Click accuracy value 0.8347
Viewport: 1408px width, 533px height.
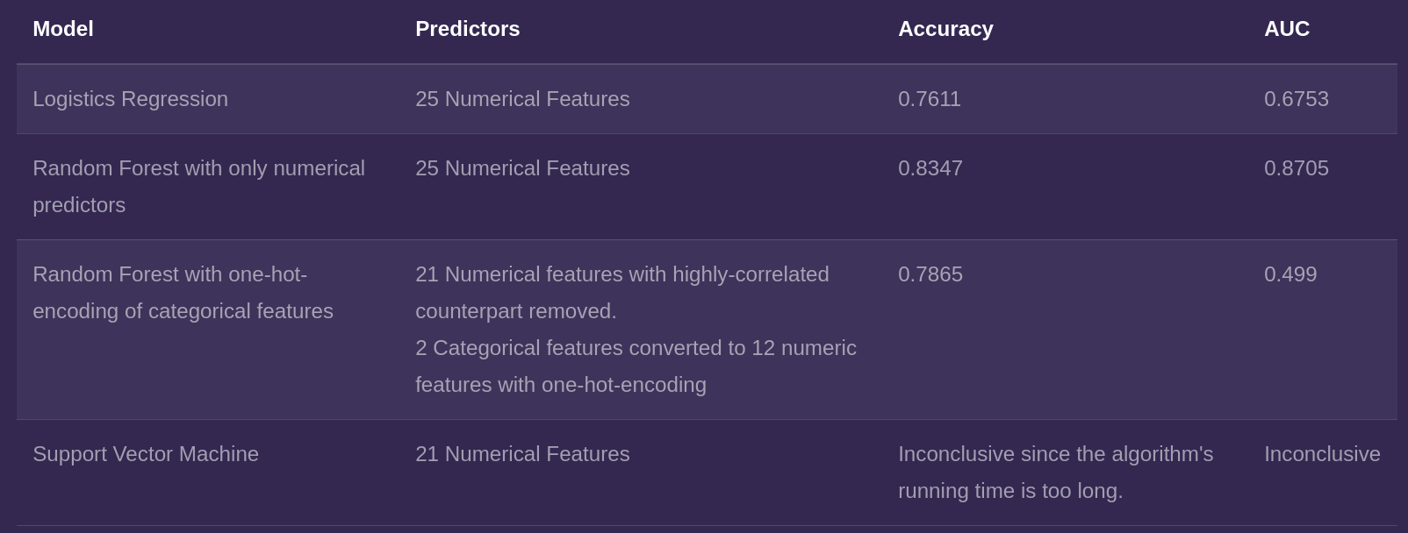(x=930, y=168)
